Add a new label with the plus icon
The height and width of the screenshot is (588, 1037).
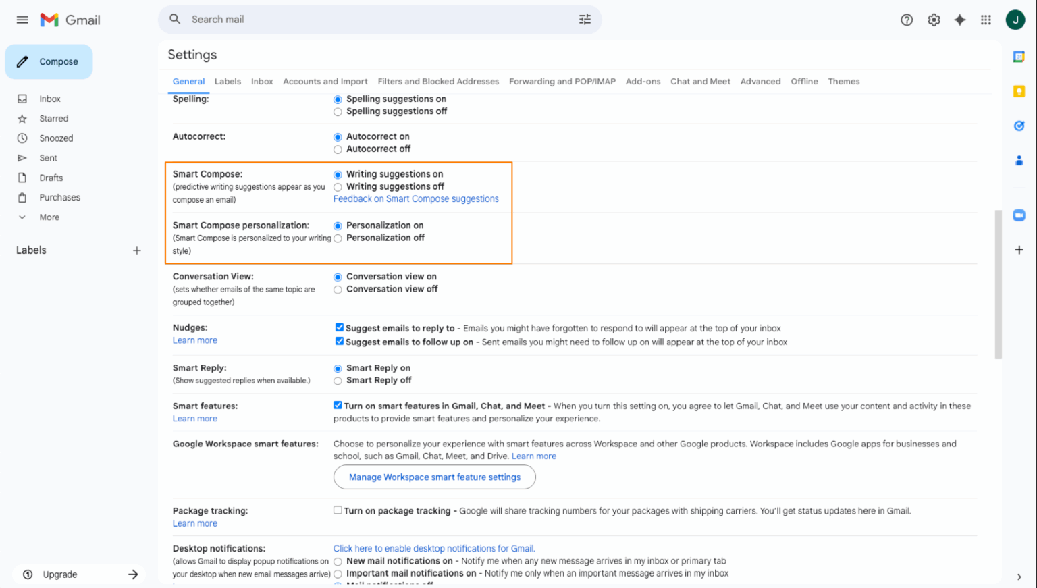[137, 250]
